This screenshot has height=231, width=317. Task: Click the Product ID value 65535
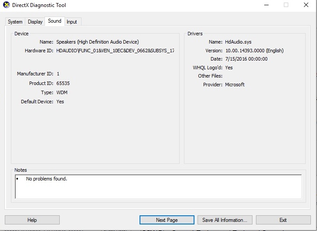(63, 83)
